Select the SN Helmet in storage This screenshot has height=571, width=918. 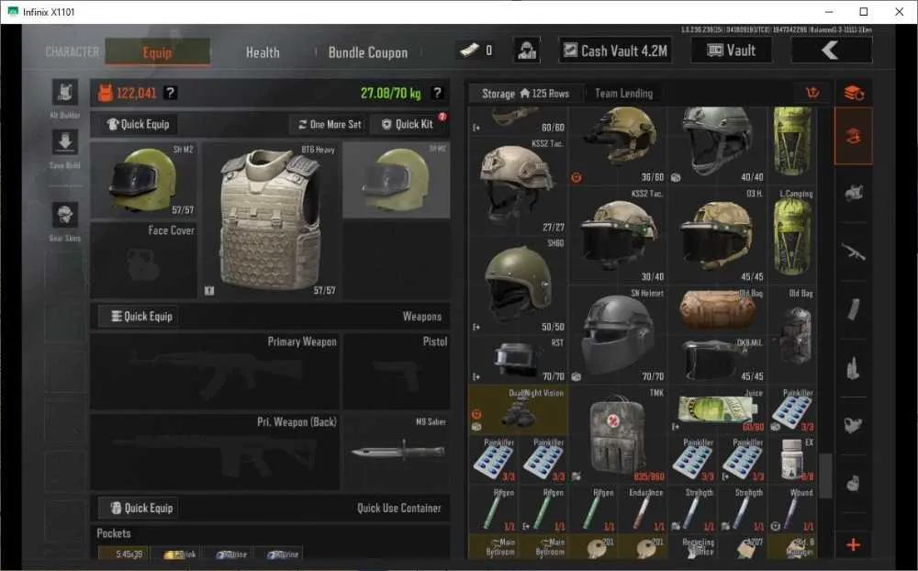click(618, 334)
